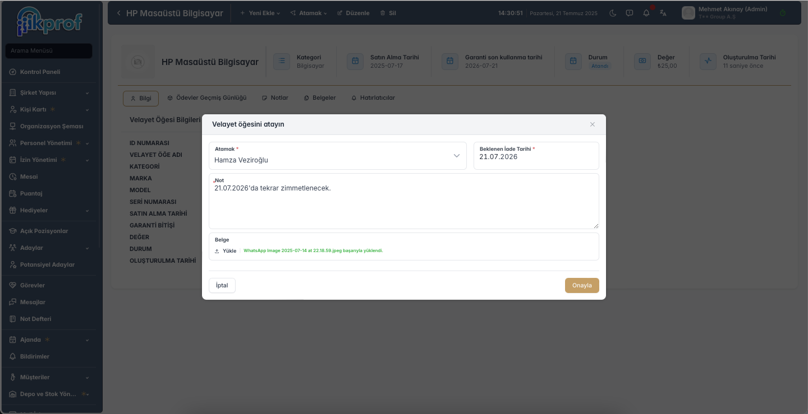Click the Beklenen İade Tarihi date field

(536, 156)
